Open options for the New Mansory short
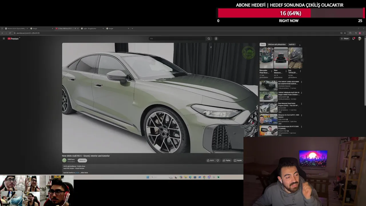 [286, 71]
